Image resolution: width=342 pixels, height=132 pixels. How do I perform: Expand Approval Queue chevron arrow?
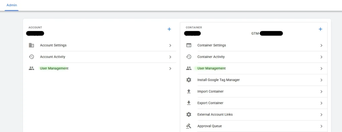[x=321, y=126]
